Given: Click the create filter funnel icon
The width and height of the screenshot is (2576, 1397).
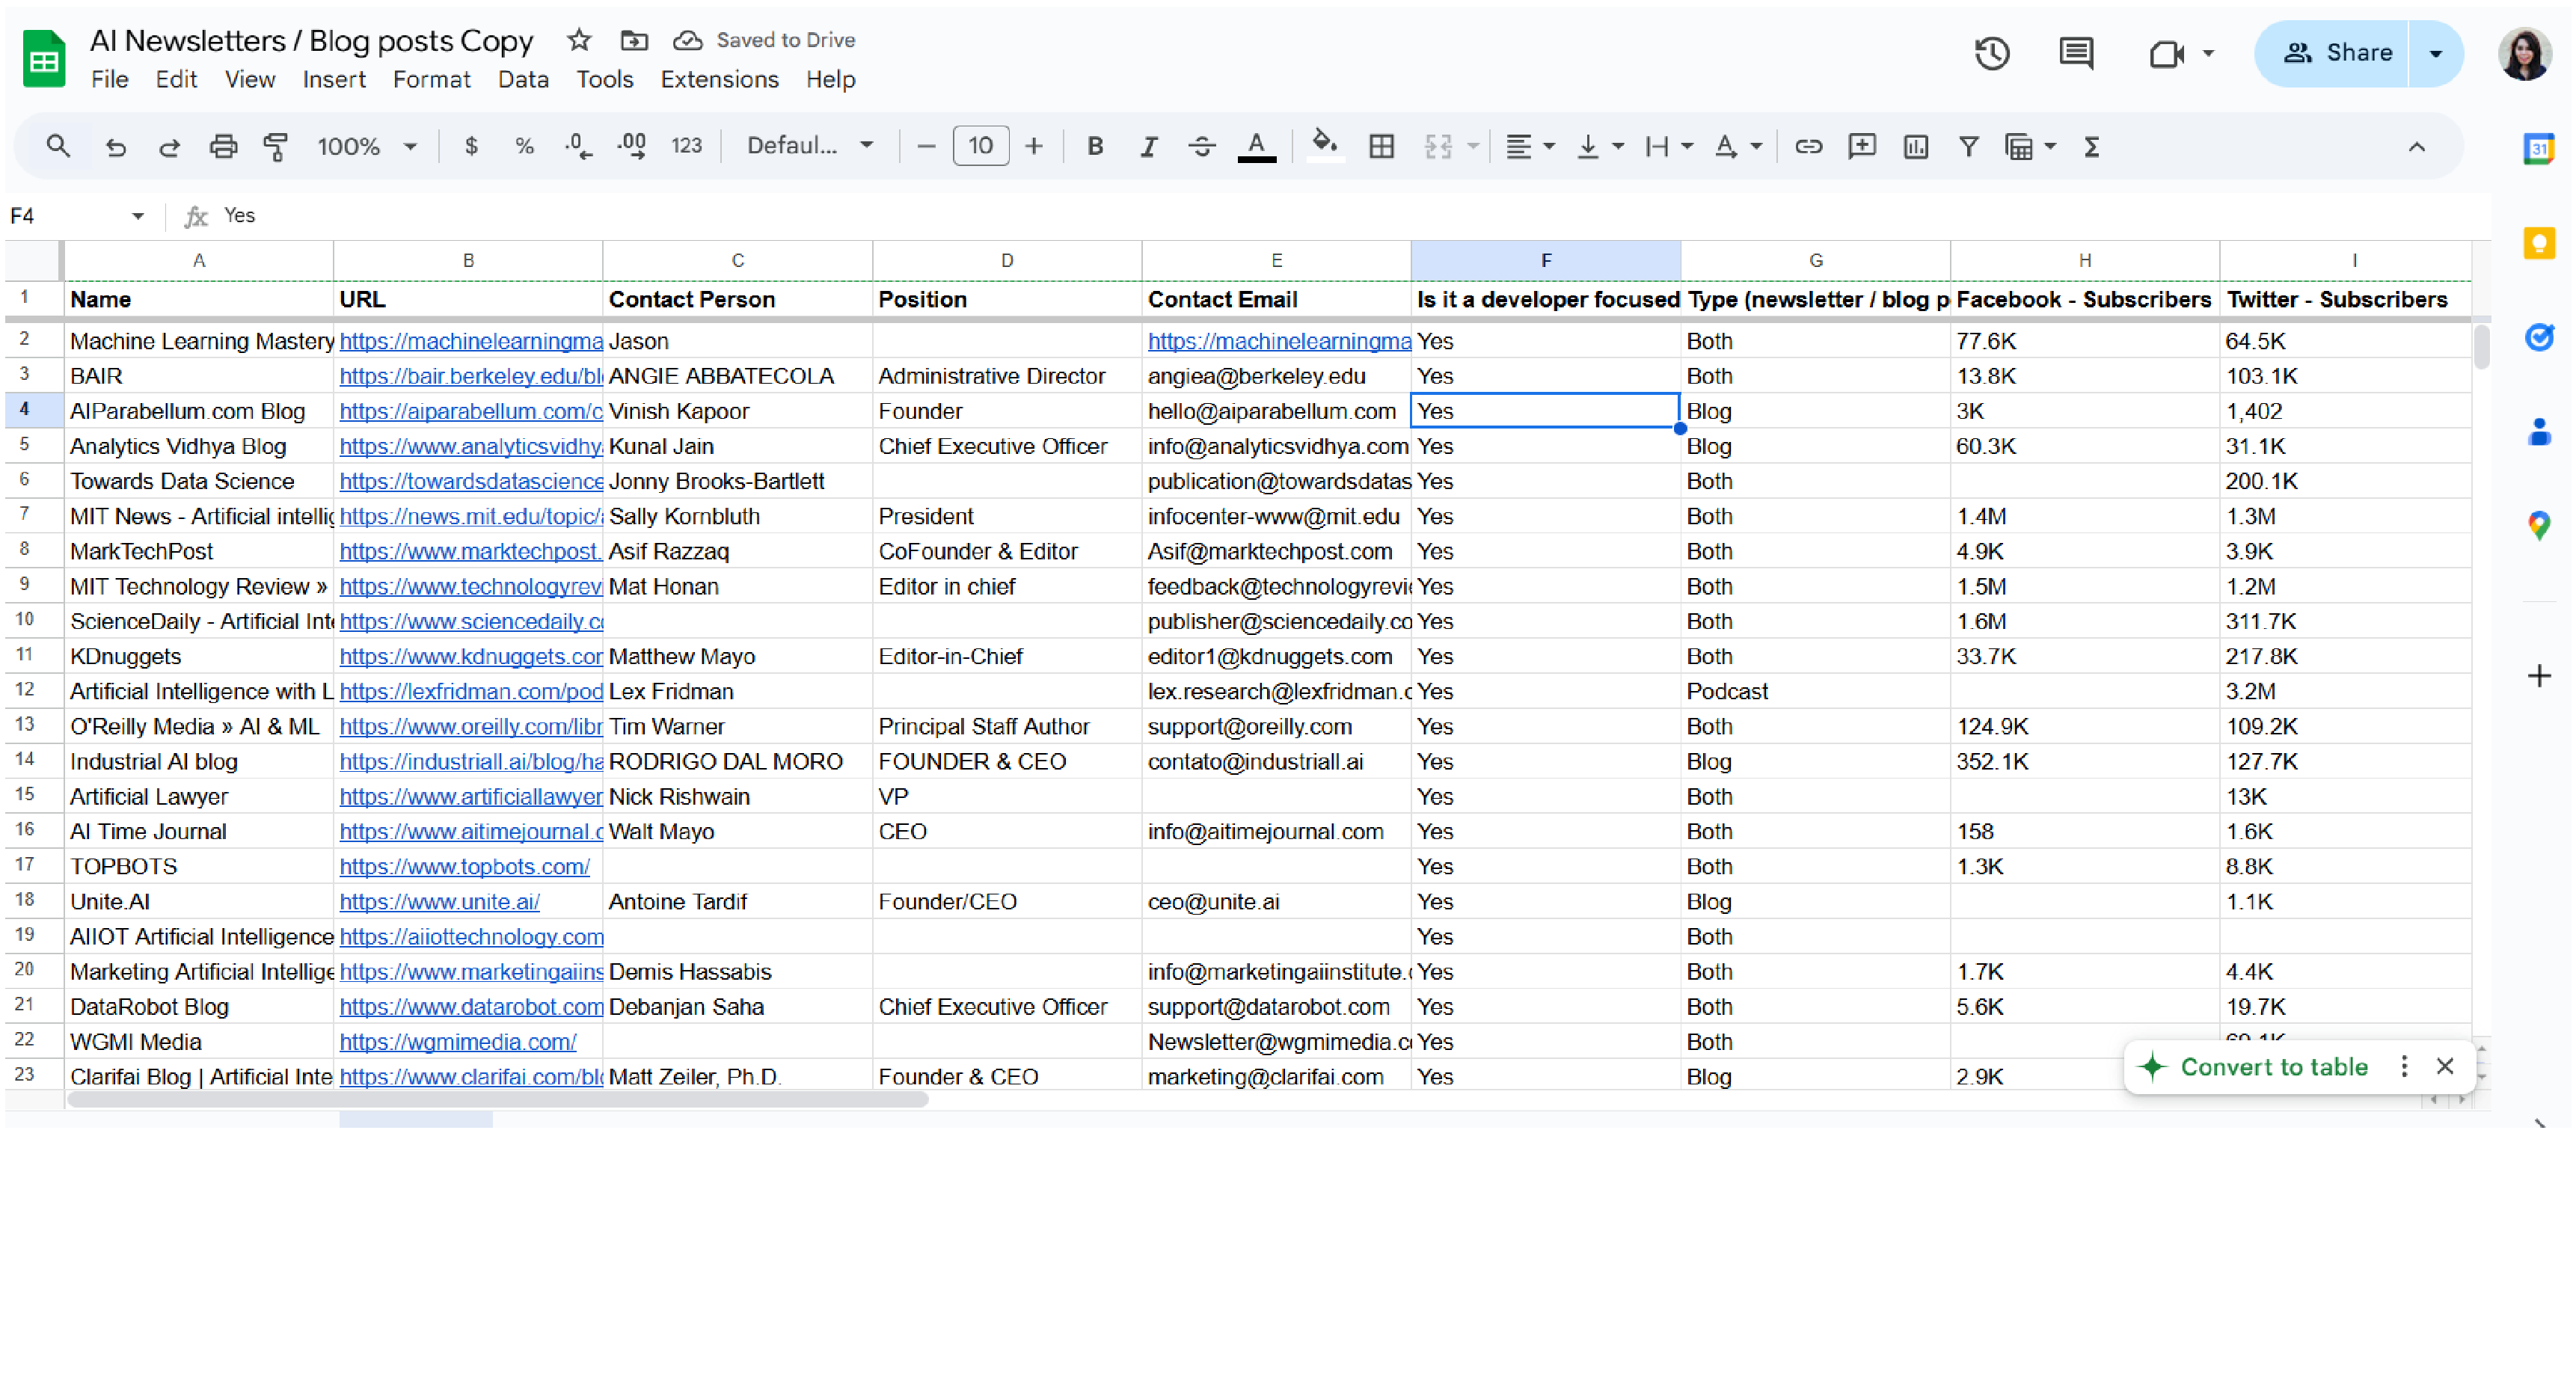Looking at the screenshot, I should [x=1968, y=147].
